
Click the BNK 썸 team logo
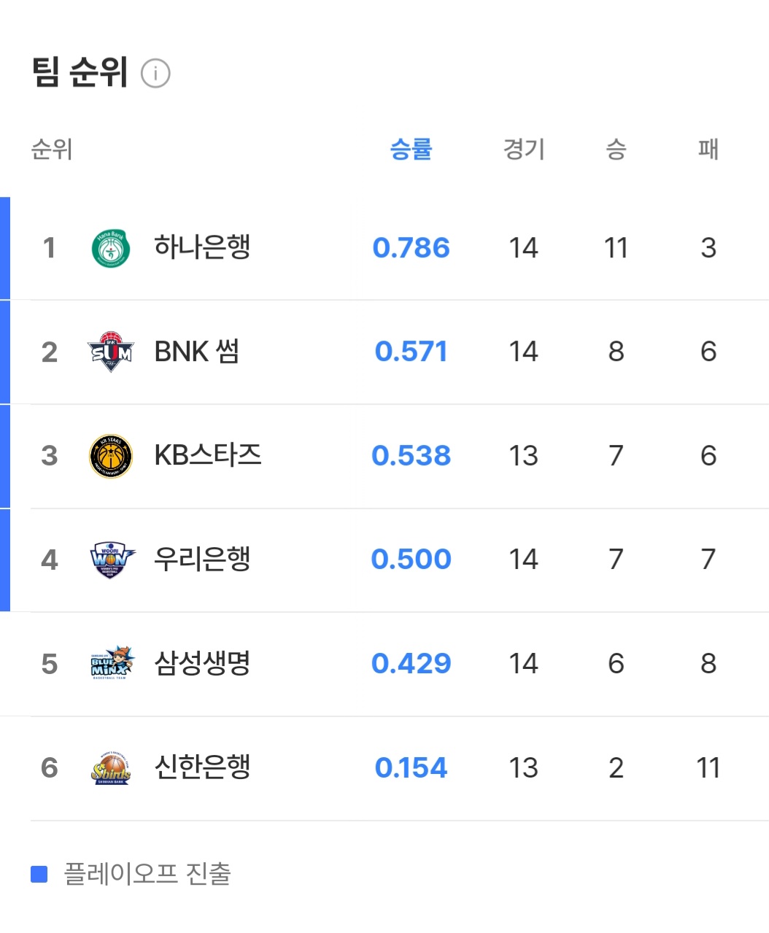pos(111,352)
